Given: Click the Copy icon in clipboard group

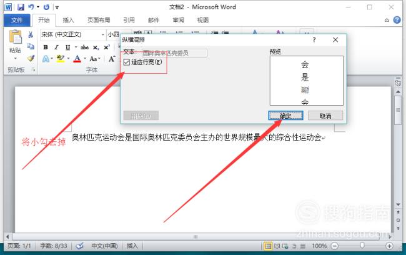Looking at the screenshot, I should [x=31, y=46].
